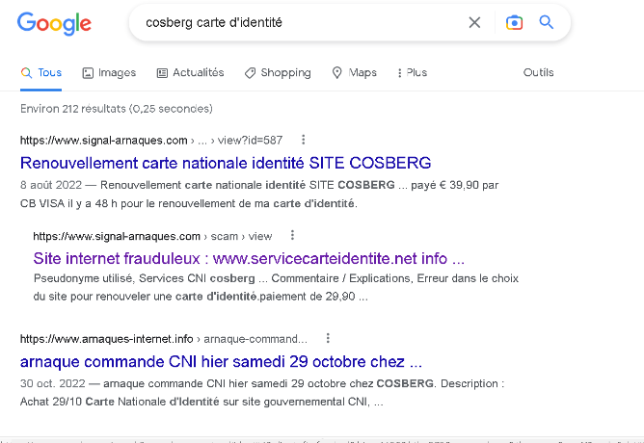Clear the search query with the X icon

(474, 22)
